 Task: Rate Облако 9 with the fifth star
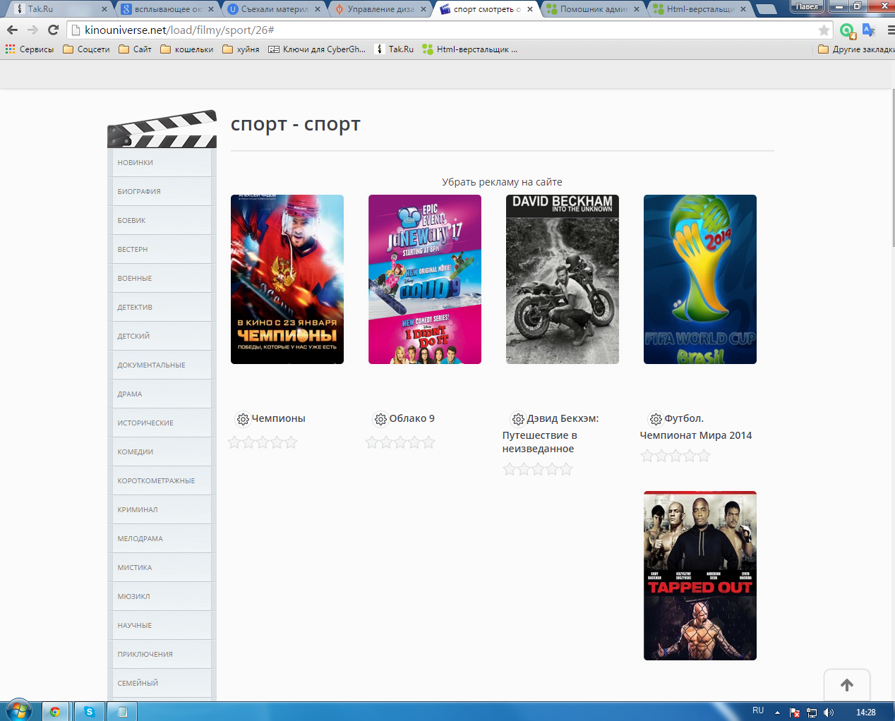(429, 443)
